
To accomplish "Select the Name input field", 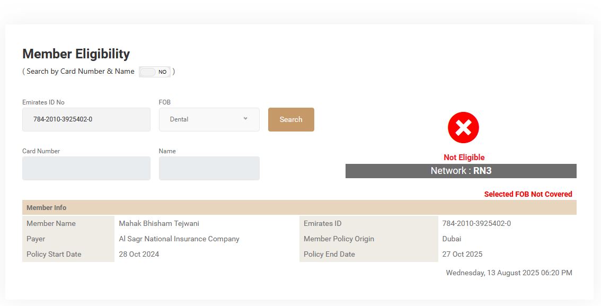I will click(x=209, y=168).
